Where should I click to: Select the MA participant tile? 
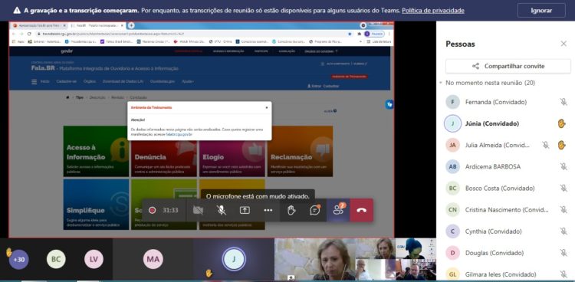click(153, 260)
